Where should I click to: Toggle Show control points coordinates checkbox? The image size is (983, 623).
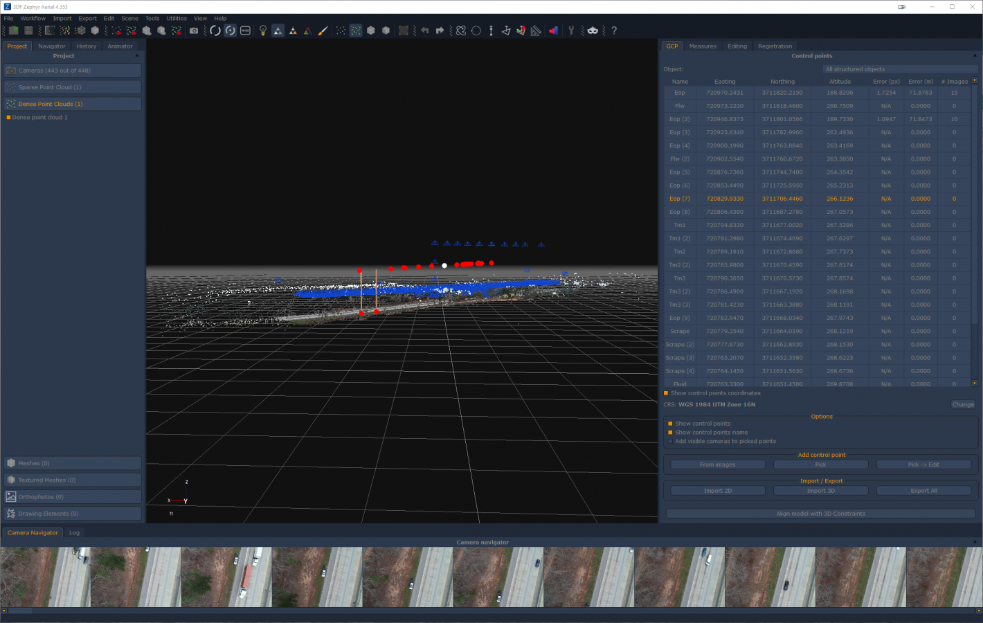click(x=666, y=393)
